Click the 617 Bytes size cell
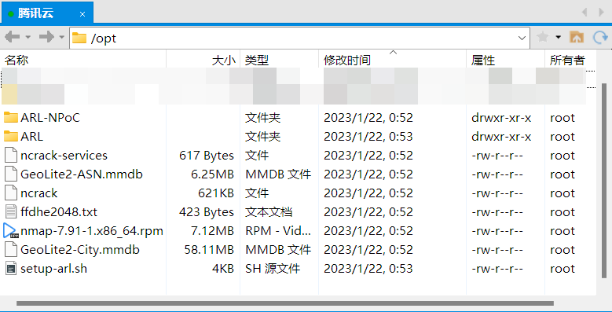 coord(207,156)
